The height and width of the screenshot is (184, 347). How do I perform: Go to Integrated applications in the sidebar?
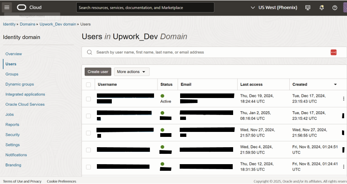25,94
